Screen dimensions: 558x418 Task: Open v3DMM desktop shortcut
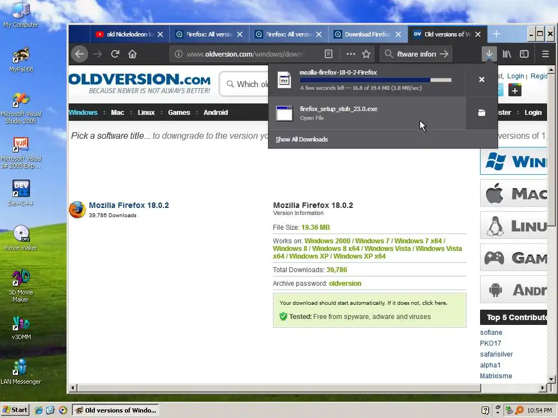point(21,328)
